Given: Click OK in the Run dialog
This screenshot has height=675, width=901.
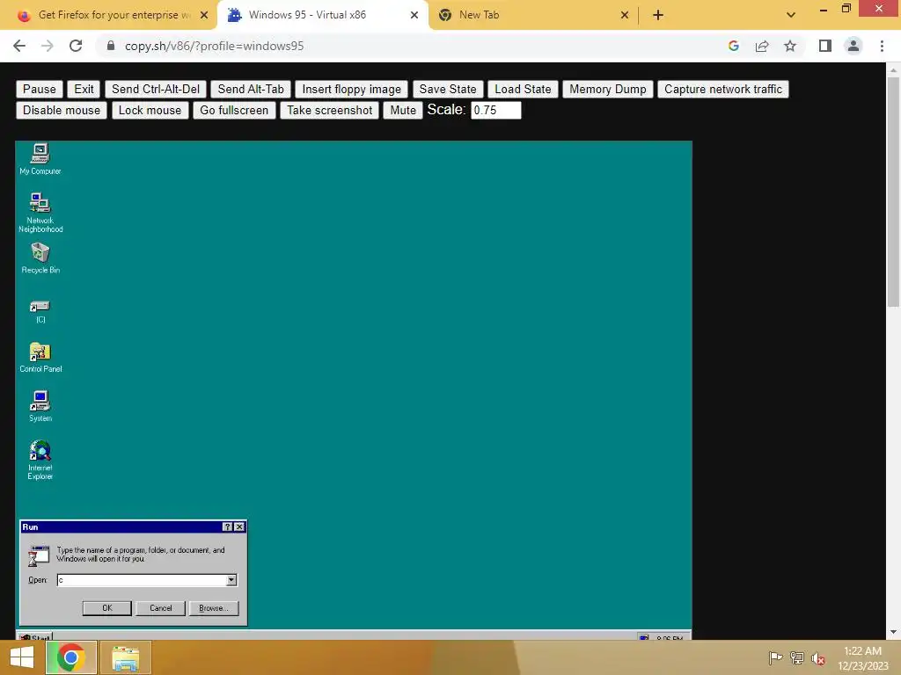Looking at the screenshot, I should 107,608.
